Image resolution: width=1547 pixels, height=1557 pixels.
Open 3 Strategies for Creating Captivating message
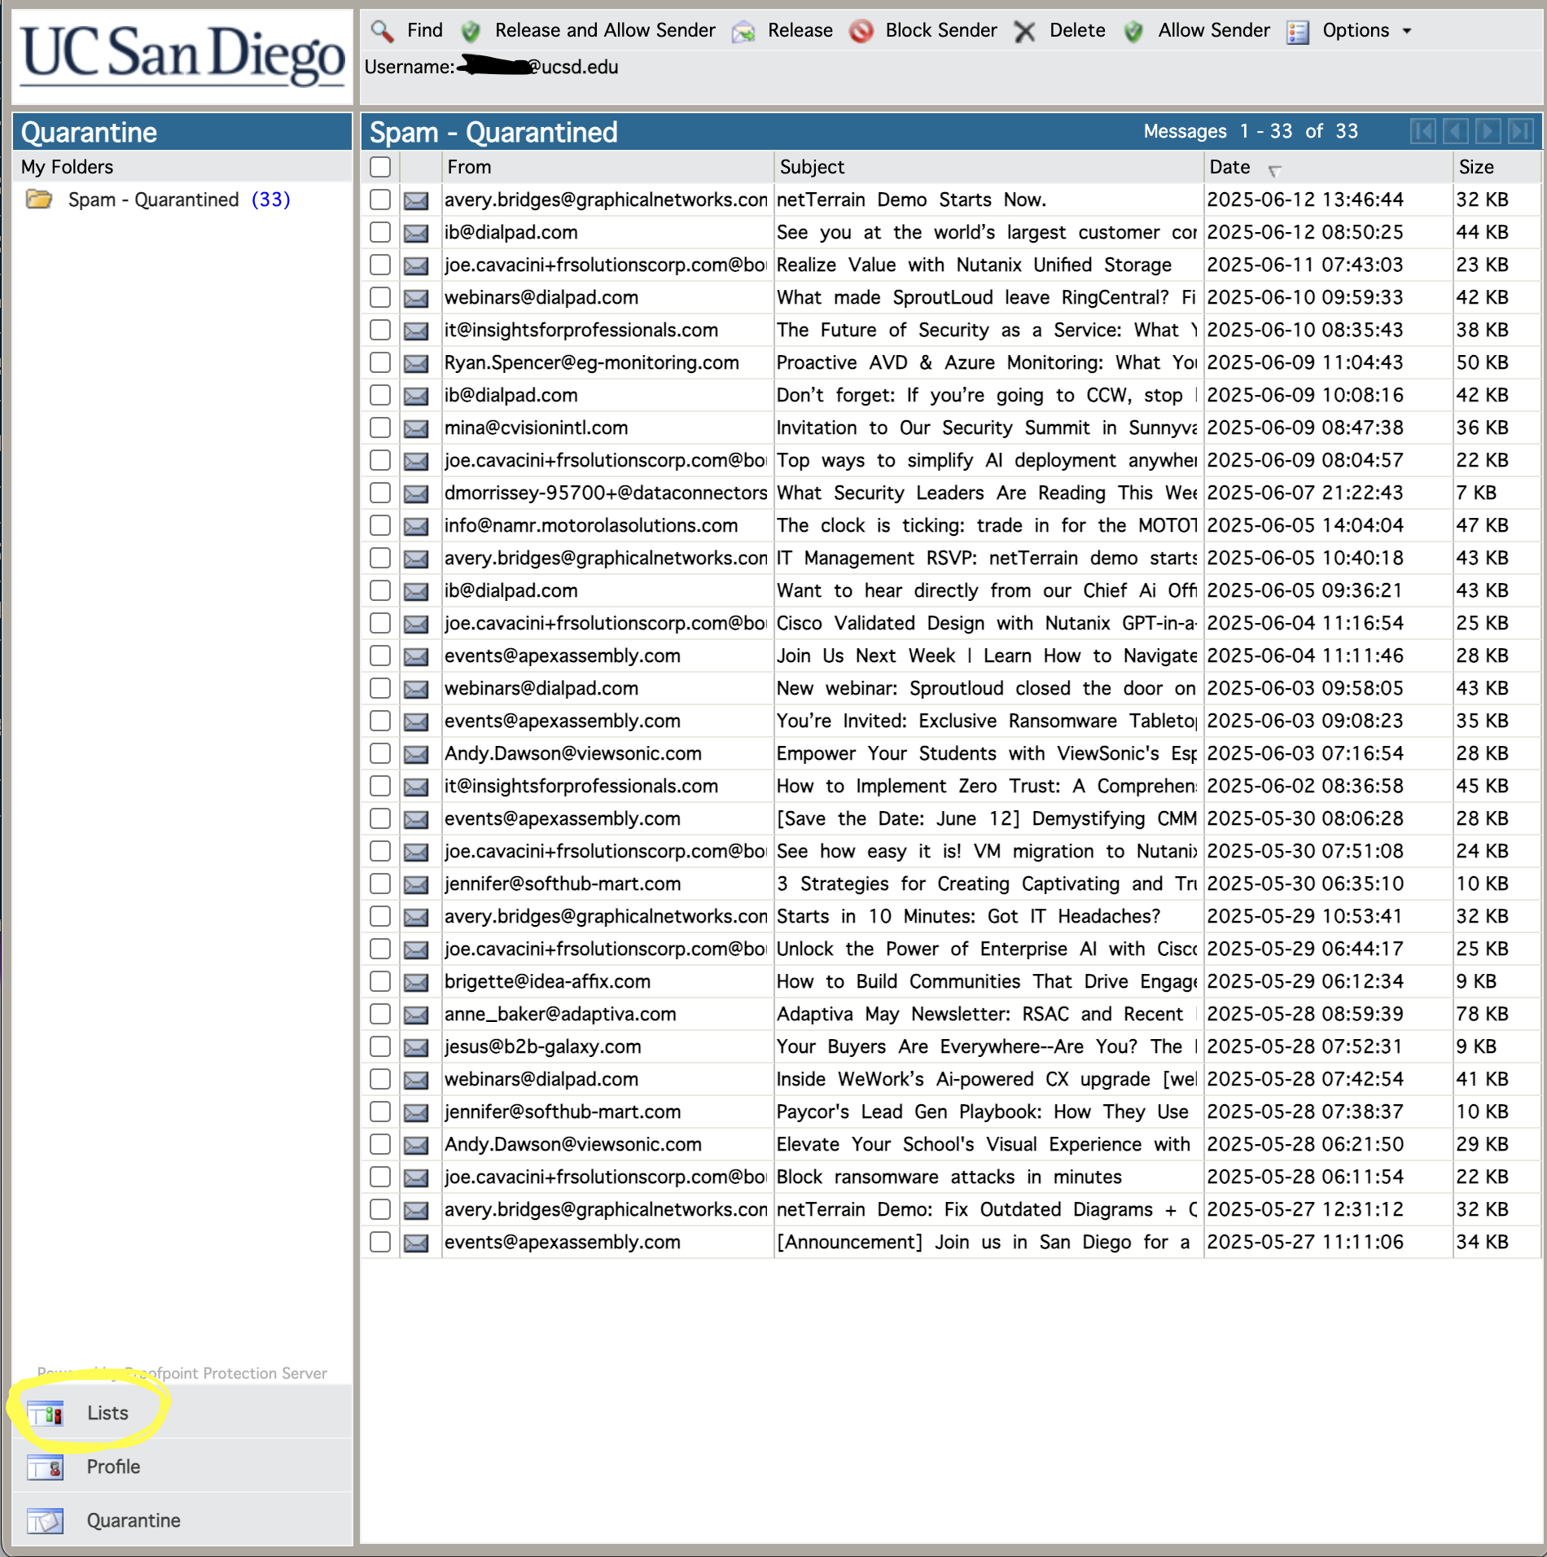coord(986,884)
